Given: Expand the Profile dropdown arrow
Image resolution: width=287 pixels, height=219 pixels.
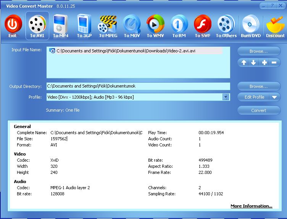Looking at the screenshot, I should 226,97.
